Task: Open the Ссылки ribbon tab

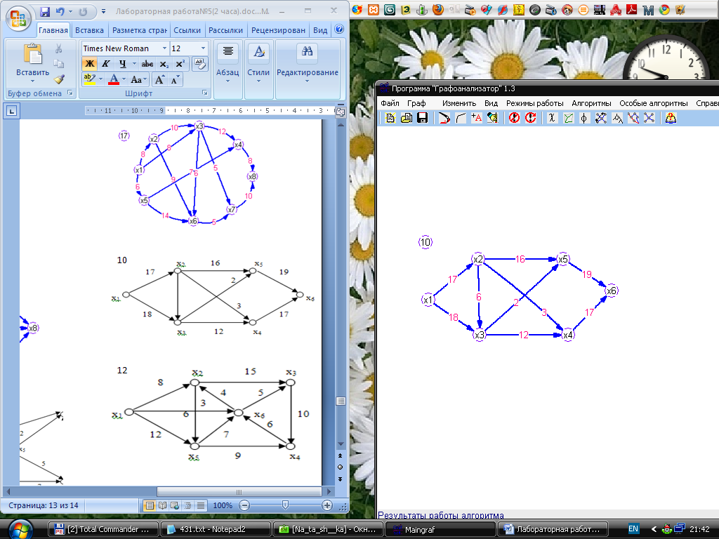Action: [187, 30]
